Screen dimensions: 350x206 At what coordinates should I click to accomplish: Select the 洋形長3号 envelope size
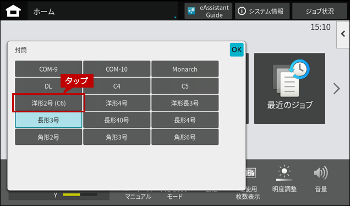click(185, 103)
